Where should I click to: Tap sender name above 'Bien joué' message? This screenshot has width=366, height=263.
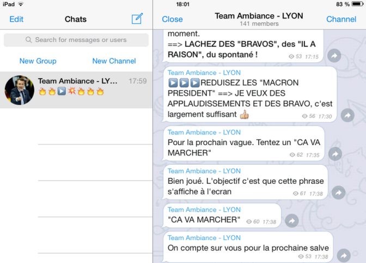click(x=204, y=171)
